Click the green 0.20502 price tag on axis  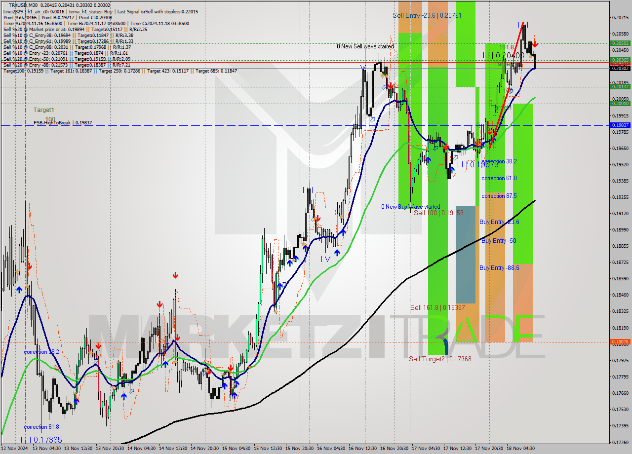tap(620, 43)
